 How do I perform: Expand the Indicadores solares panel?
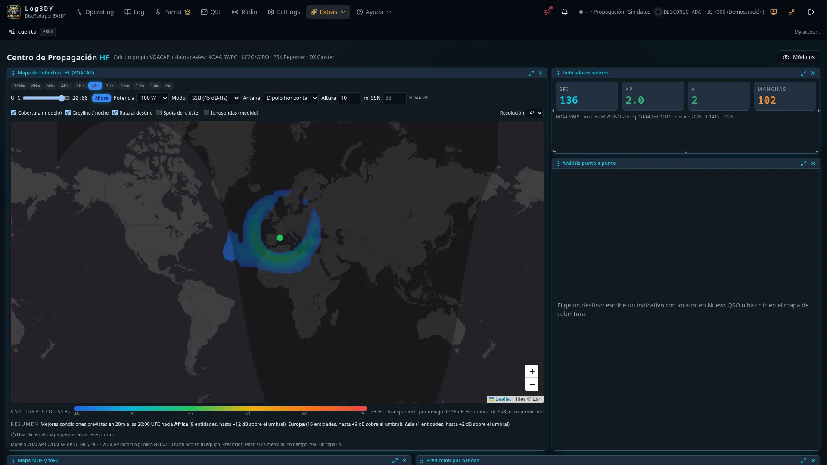click(804, 73)
